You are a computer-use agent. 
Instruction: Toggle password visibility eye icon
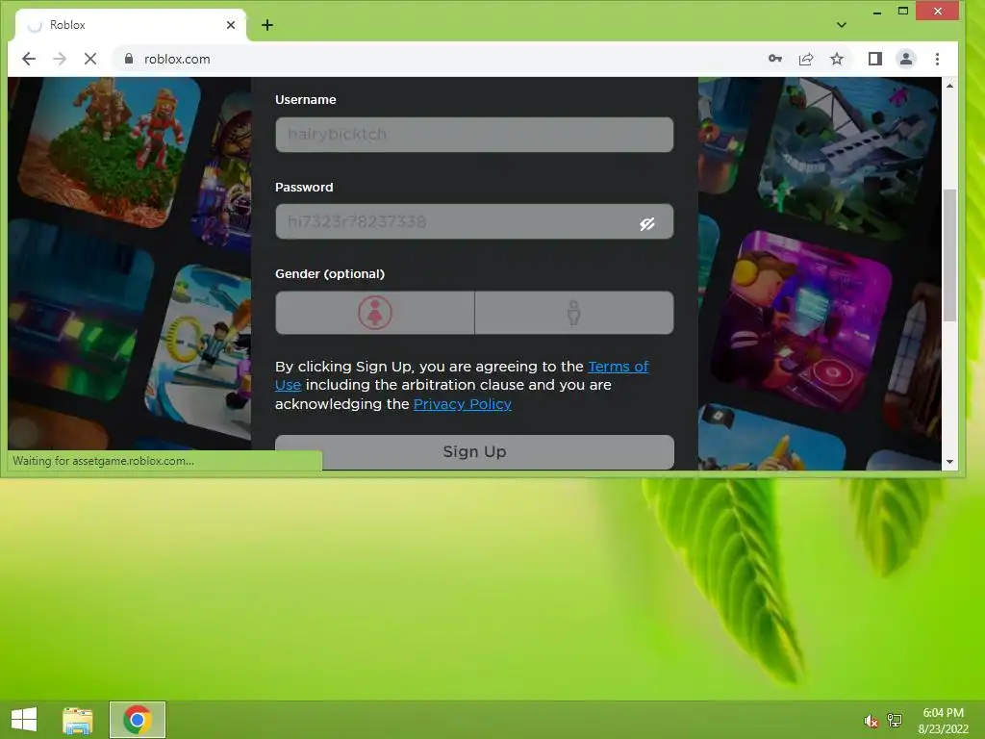(x=647, y=223)
